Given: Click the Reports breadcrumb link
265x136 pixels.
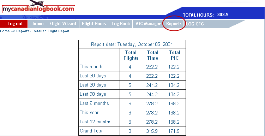Looking at the screenshot, I should click(x=23, y=31).
